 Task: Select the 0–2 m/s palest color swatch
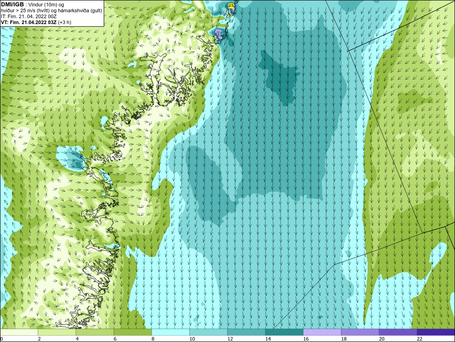(19, 332)
